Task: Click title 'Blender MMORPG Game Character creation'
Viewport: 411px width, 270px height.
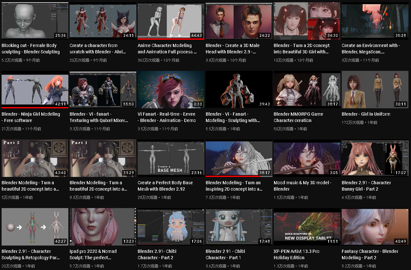Action: tap(298, 117)
